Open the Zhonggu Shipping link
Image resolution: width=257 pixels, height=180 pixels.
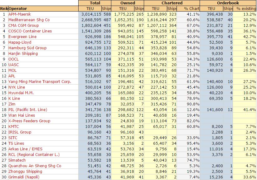tap(25, 172)
